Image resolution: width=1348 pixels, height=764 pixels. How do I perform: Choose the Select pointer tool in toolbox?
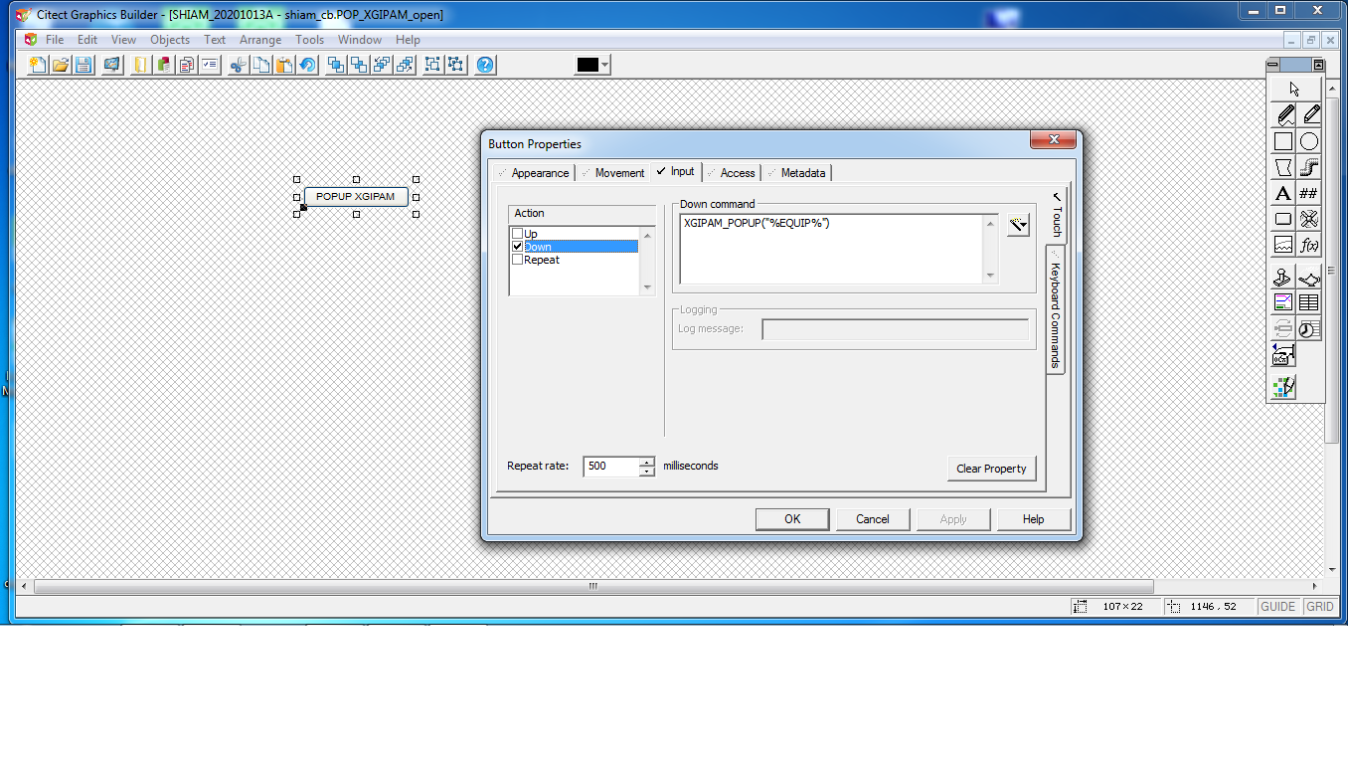click(1295, 90)
